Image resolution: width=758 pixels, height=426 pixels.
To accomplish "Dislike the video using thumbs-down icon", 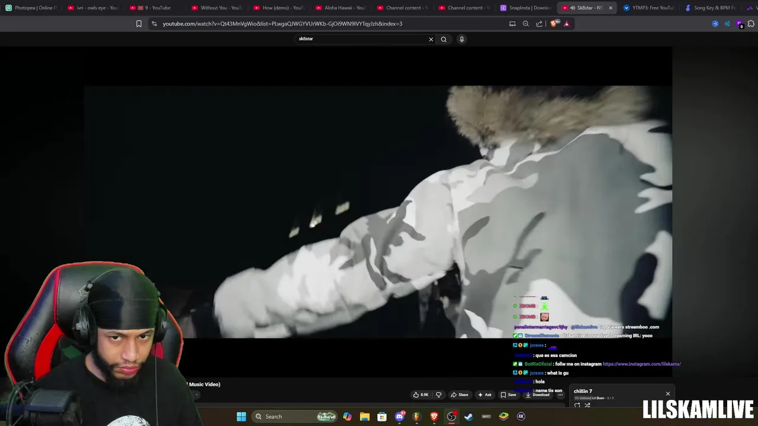I will pyautogui.click(x=439, y=395).
